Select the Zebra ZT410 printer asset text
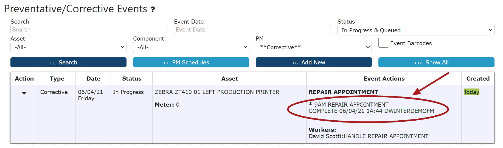The image size is (503, 148). coord(217,92)
